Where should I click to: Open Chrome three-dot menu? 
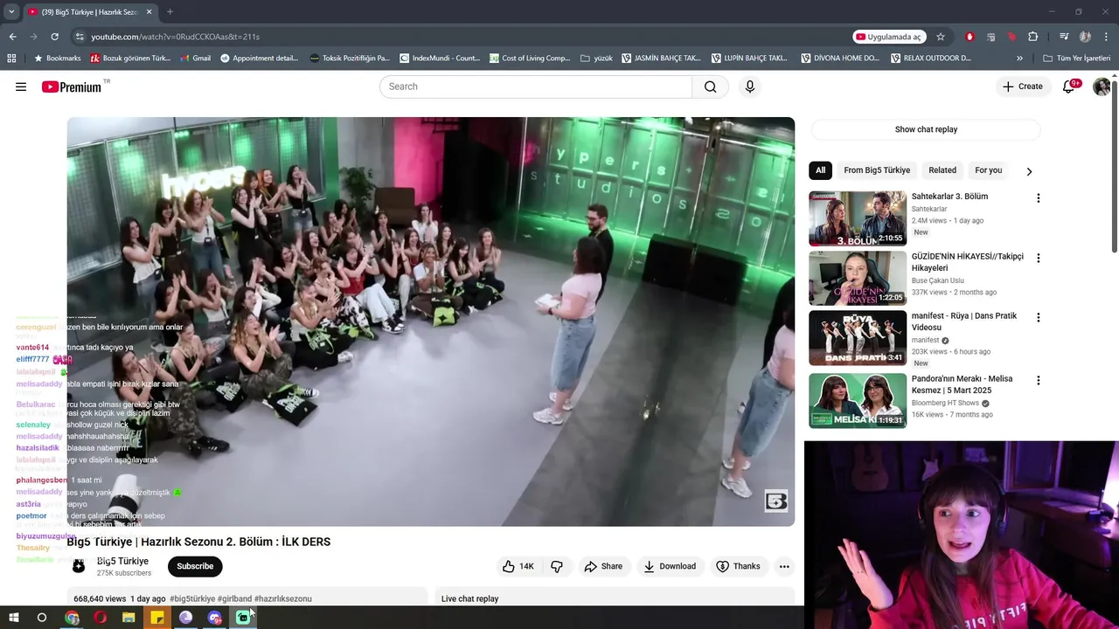[1106, 37]
